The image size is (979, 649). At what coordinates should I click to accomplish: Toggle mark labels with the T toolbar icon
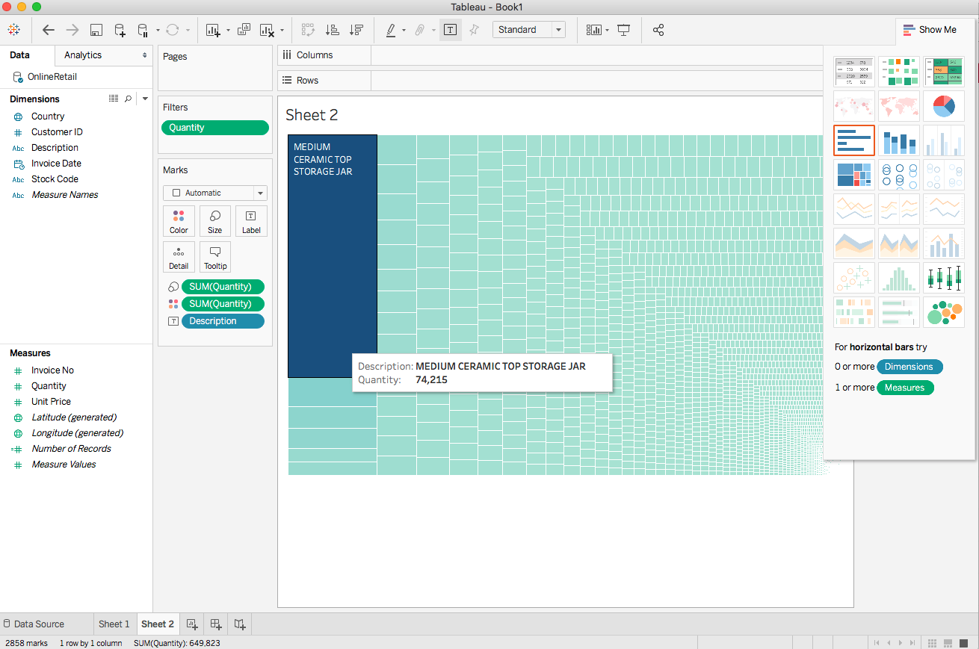449,30
